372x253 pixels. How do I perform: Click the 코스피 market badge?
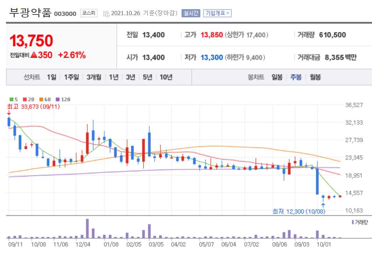89,13
